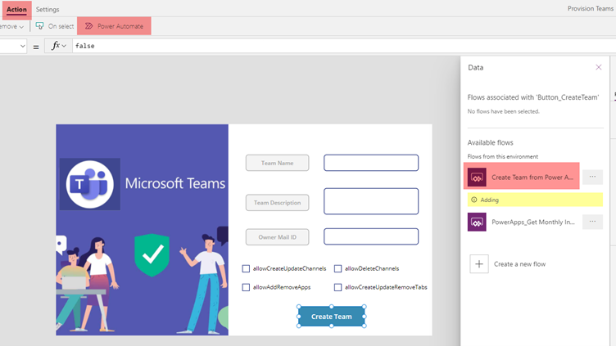Close the Data panel

(598, 67)
